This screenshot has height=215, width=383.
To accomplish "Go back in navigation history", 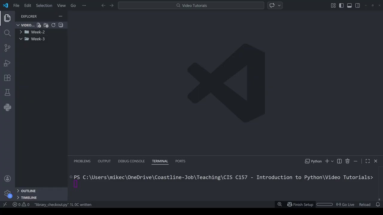I will coord(104,5).
